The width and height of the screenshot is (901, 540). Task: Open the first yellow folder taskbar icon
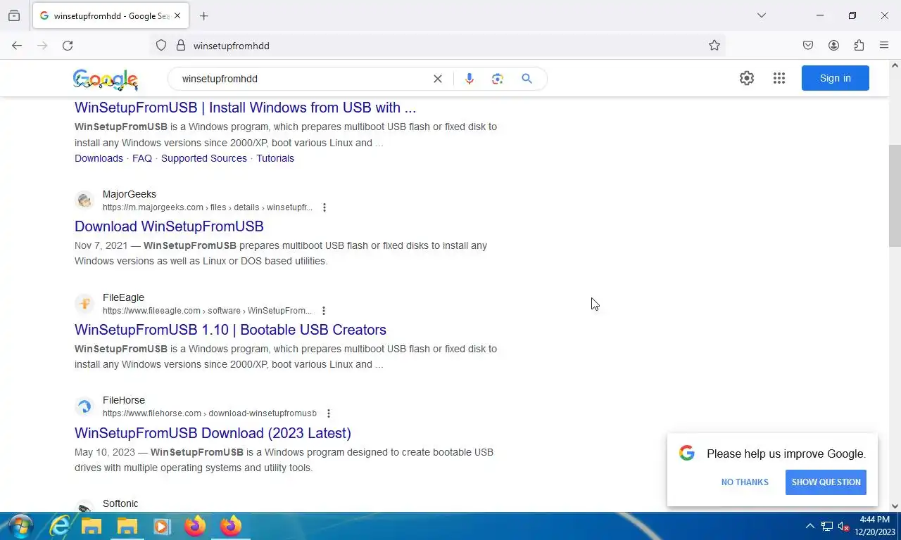click(x=92, y=526)
